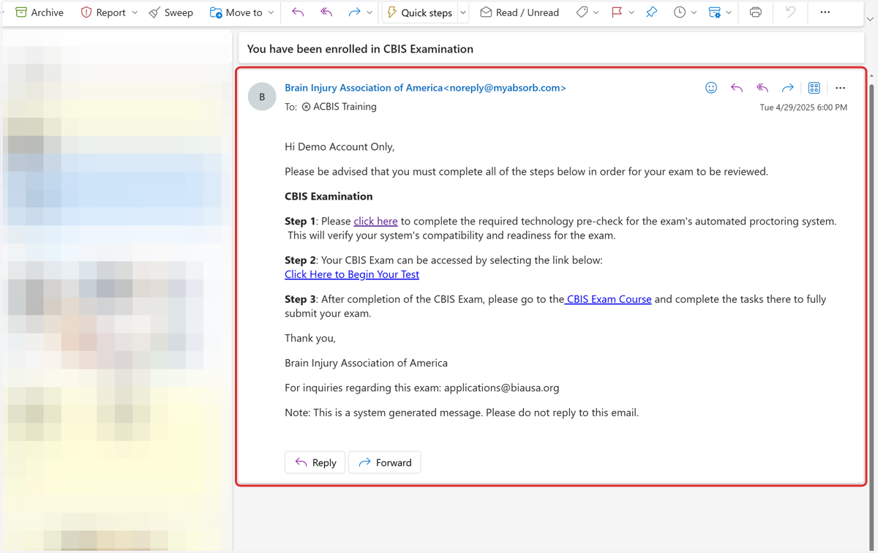Flag this message with red flag
Screen dimensions: 878x553
(x=617, y=12)
